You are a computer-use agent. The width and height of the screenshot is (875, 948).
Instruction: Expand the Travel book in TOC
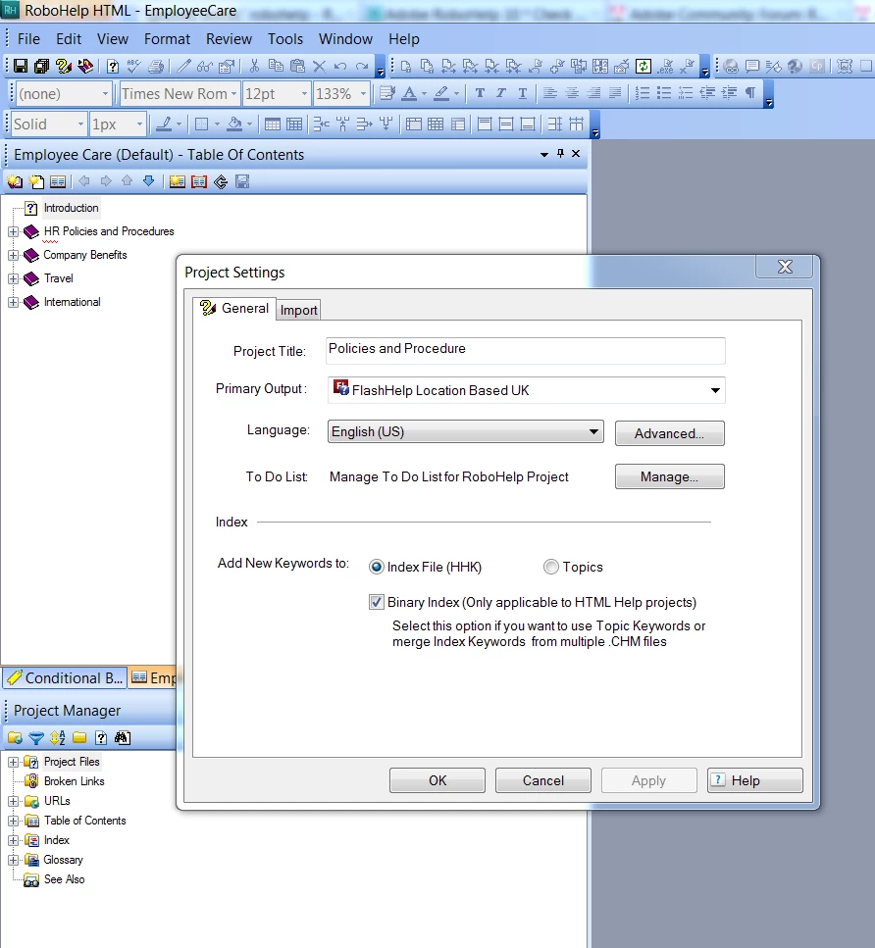(x=13, y=278)
